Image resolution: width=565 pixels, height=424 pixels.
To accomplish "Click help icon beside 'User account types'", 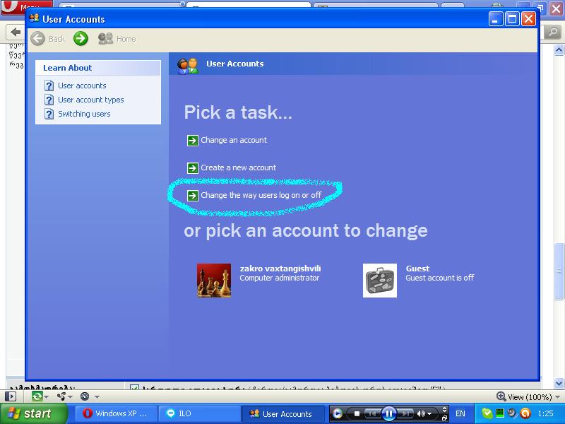I will [49, 100].
